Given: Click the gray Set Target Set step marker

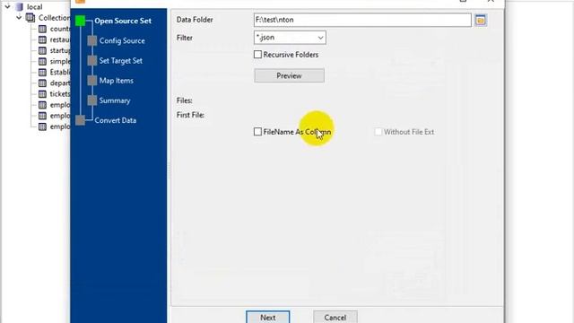Looking at the screenshot, I should pos(92,61).
